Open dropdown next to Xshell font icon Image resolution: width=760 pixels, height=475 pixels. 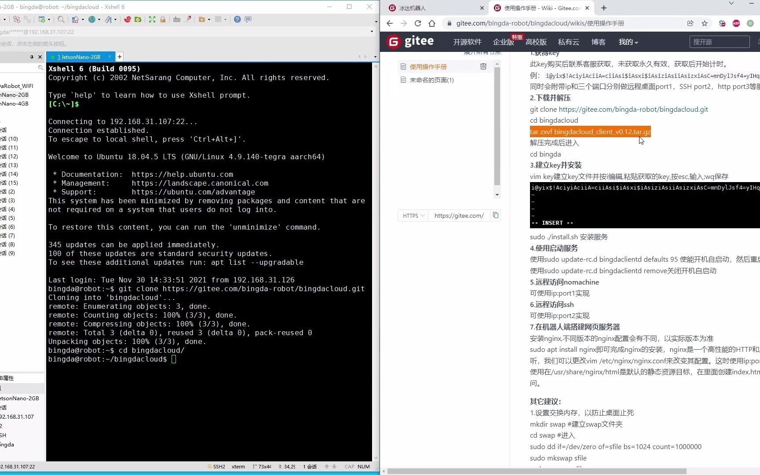point(116,19)
